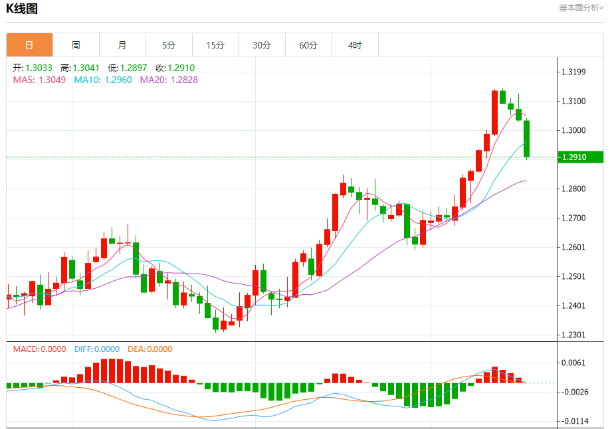Viewport: 610px width, 429px height.
Task: Click the -0.0026 MACD axis label
Action: pos(575,392)
